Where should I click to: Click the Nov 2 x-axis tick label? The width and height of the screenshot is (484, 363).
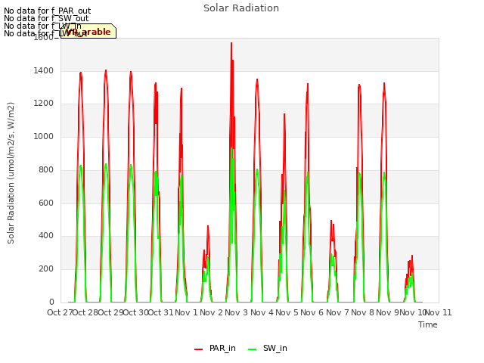click(x=211, y=312)
